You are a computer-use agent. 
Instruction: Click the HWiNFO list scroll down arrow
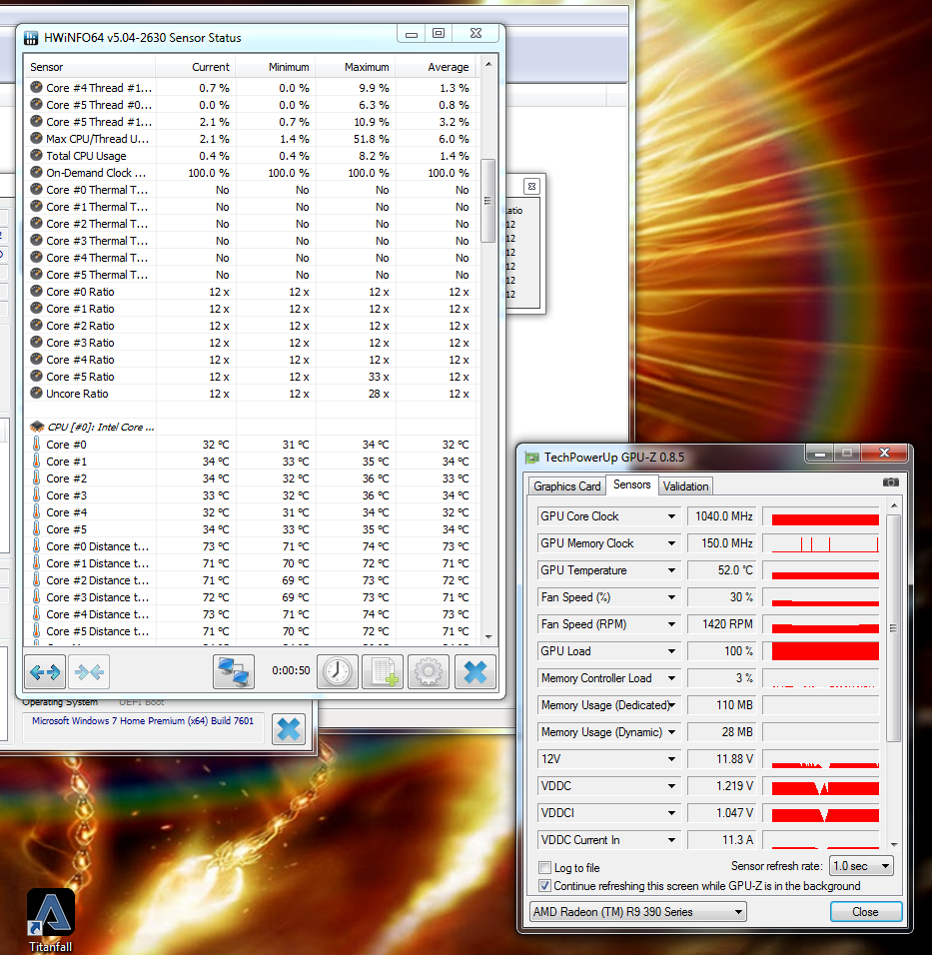pos(487,637)
